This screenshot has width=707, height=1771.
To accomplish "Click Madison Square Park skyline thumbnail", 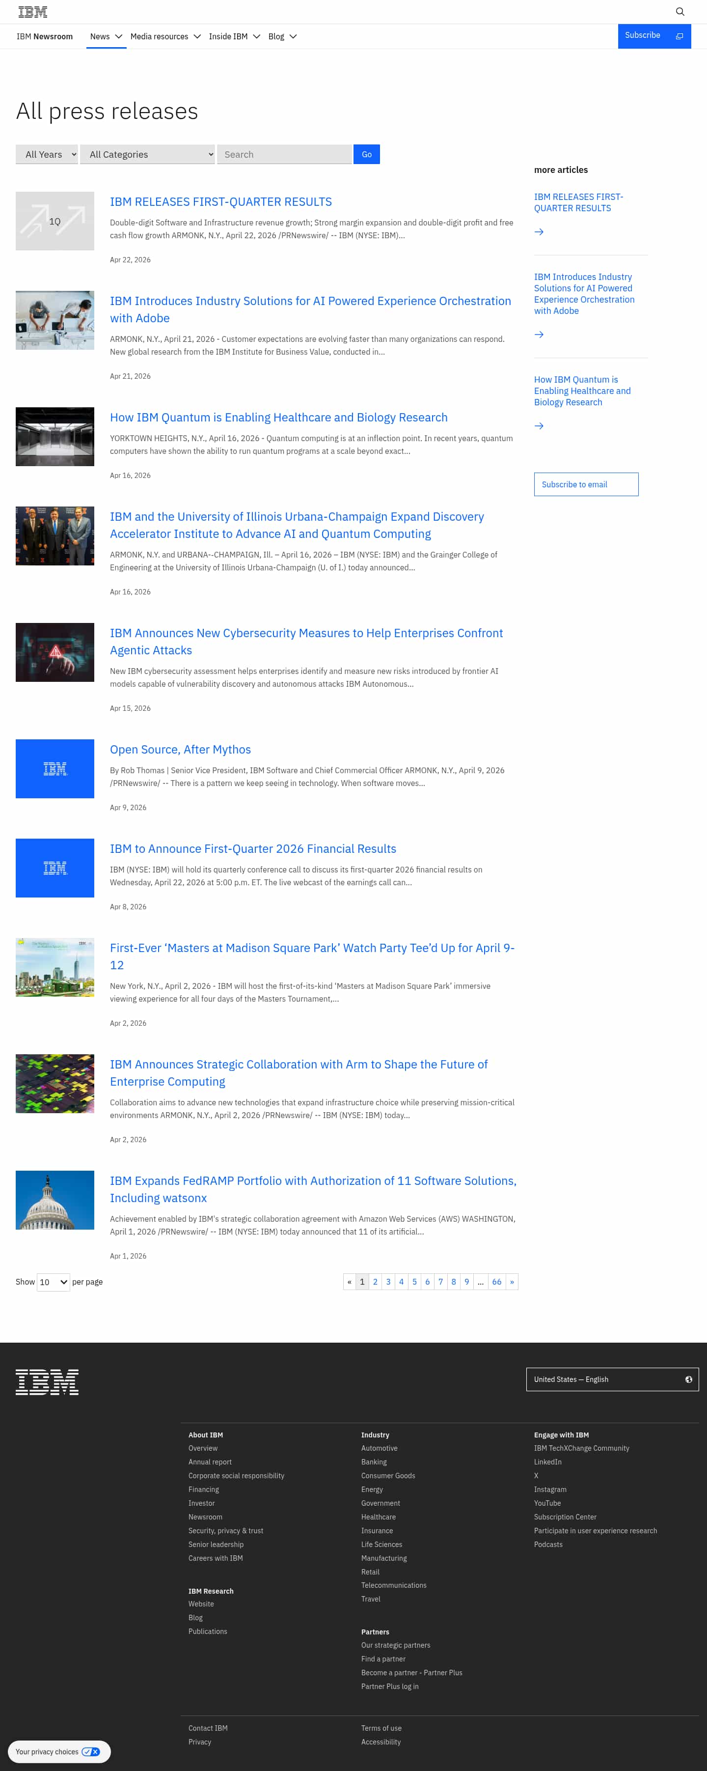I will [x=55, y=967].
